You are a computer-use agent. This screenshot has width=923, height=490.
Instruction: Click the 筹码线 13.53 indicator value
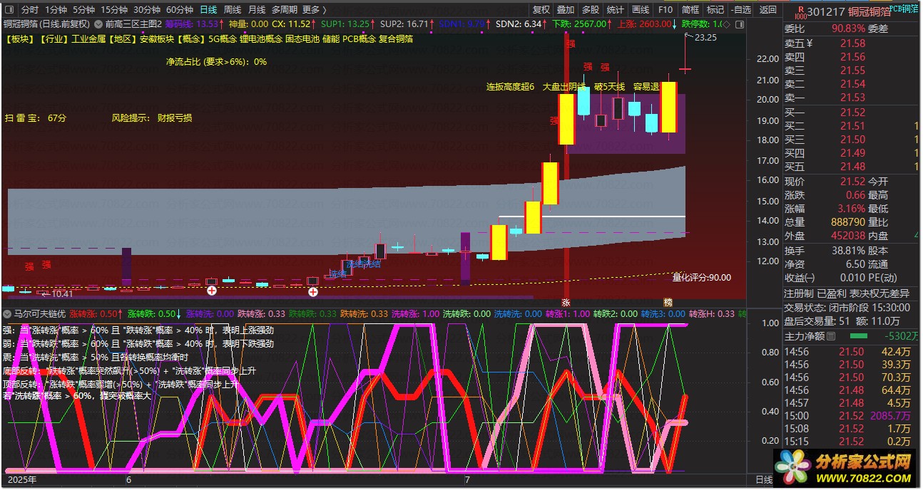(x=191, y=24)
